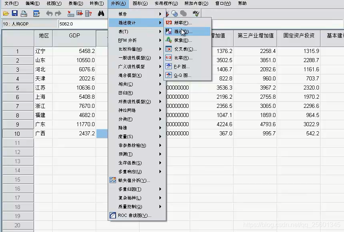Open the 窗口(W) menu
344x232 pixels.
(223, 4)
